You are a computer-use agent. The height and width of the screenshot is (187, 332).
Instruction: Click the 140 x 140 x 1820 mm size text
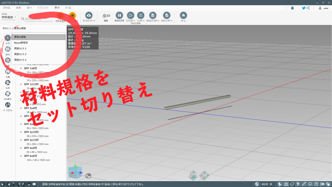38,160
